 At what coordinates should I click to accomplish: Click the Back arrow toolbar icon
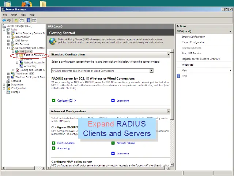point(4,20)
